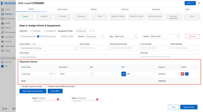Switch to the Documents tab
The width and height of the screenshot is (203, 112).
62,9
